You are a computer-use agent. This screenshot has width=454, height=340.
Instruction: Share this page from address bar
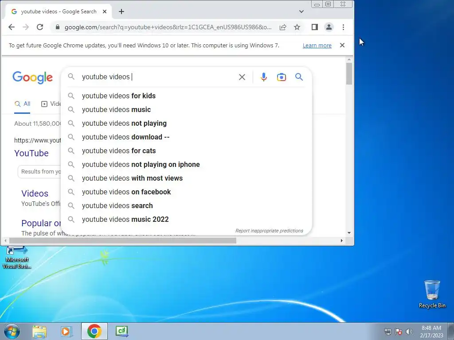click(283, 27)
